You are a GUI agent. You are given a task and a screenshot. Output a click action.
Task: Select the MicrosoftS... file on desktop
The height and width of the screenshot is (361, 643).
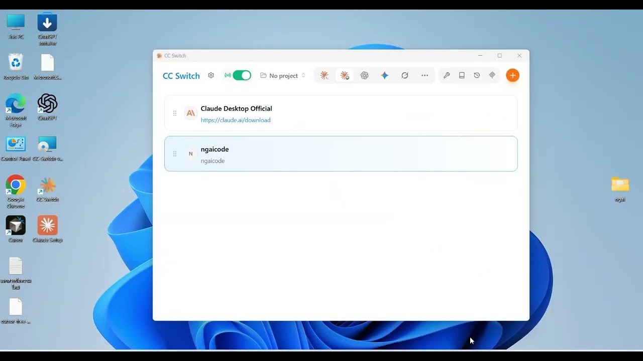(47, 67)
